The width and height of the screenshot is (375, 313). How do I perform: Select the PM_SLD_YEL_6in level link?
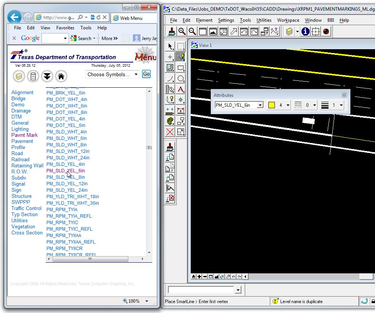[65, 170]
